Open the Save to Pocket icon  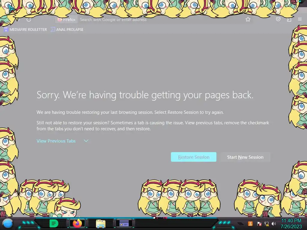click(x=278, y=19)
